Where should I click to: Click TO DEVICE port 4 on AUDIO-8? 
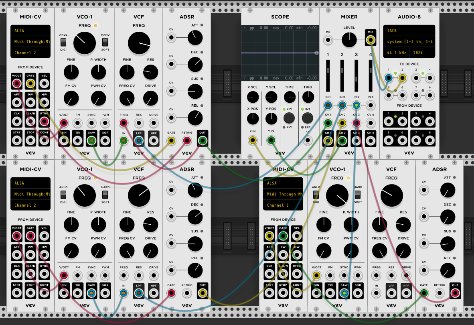coord(429,78)
